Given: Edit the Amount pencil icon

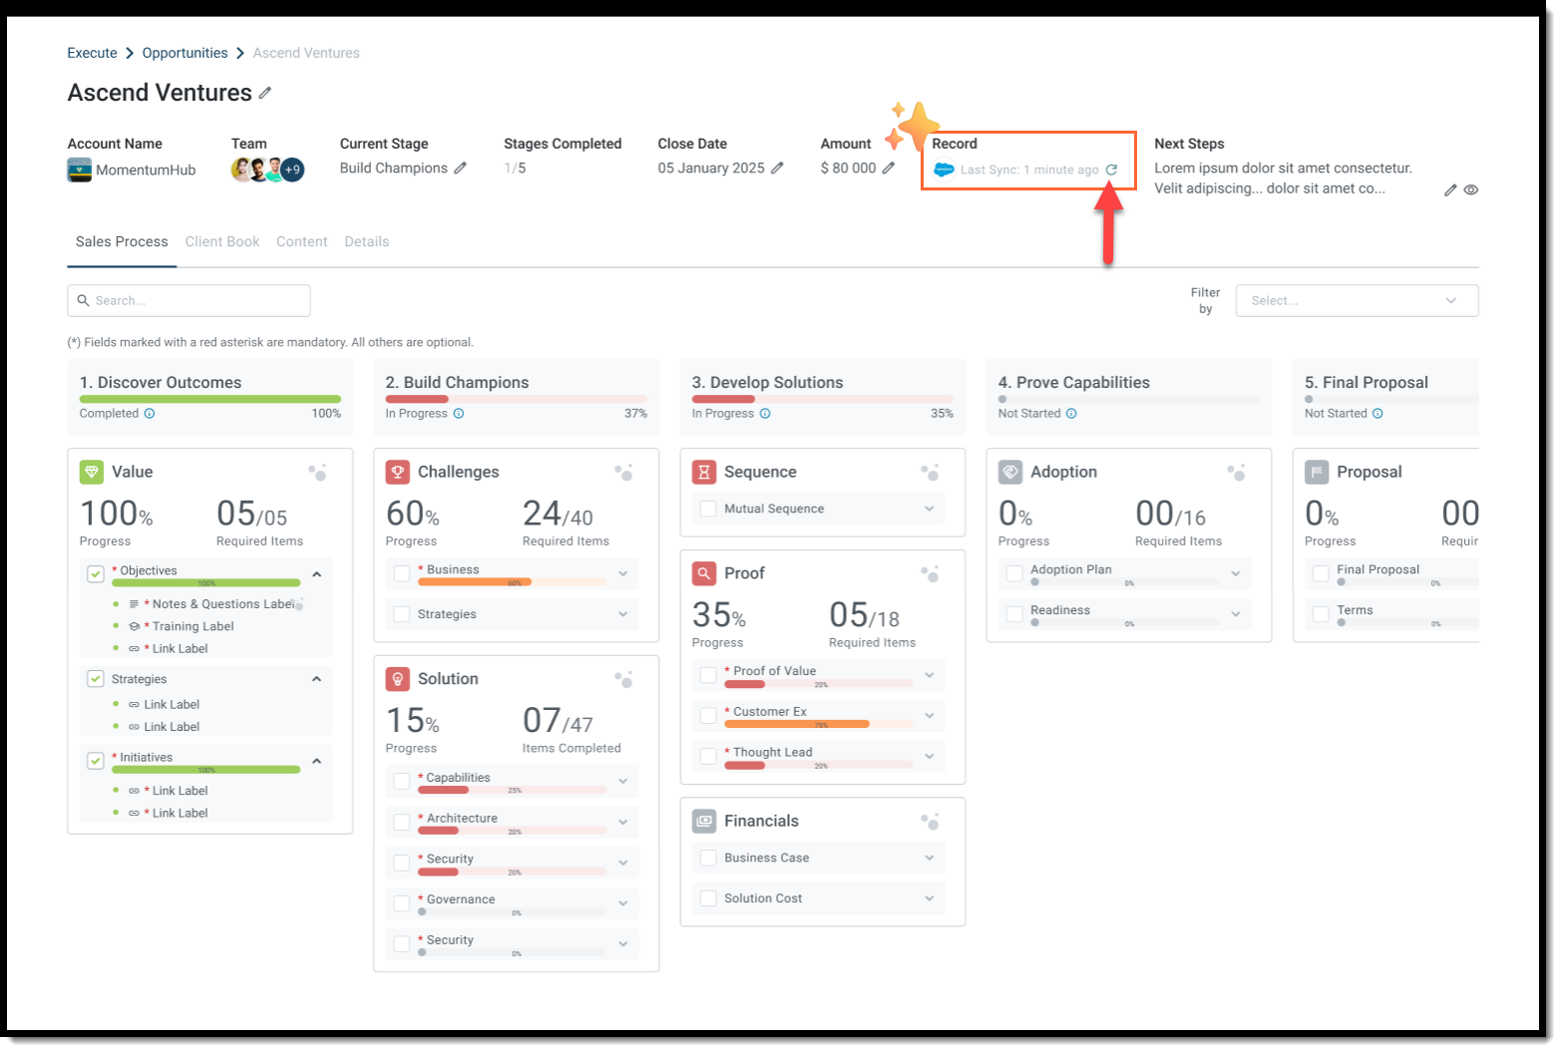Looking at the screenshot, I should (x=888, y=169).
